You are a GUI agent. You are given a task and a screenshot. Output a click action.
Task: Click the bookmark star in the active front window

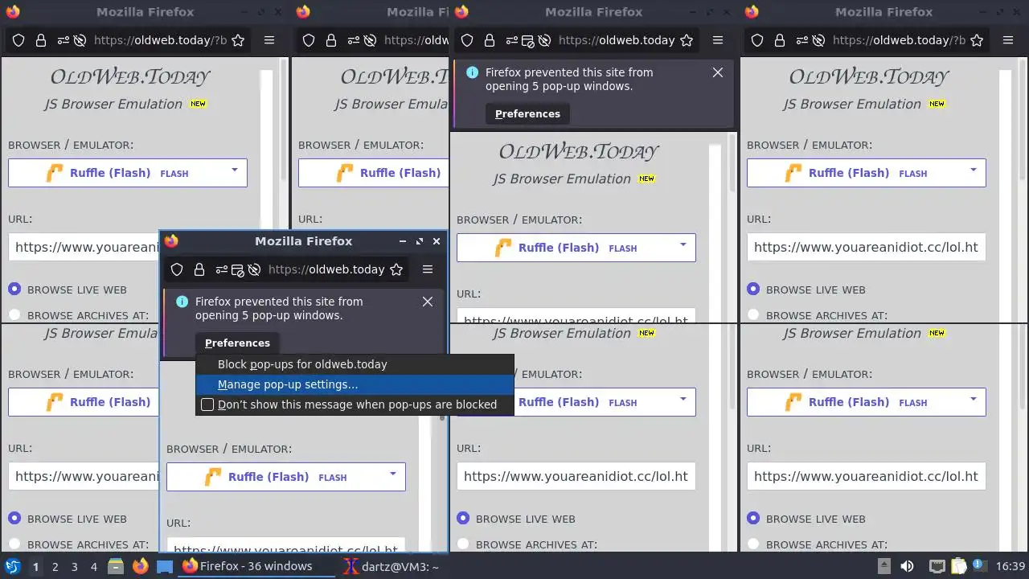(396, 269)
